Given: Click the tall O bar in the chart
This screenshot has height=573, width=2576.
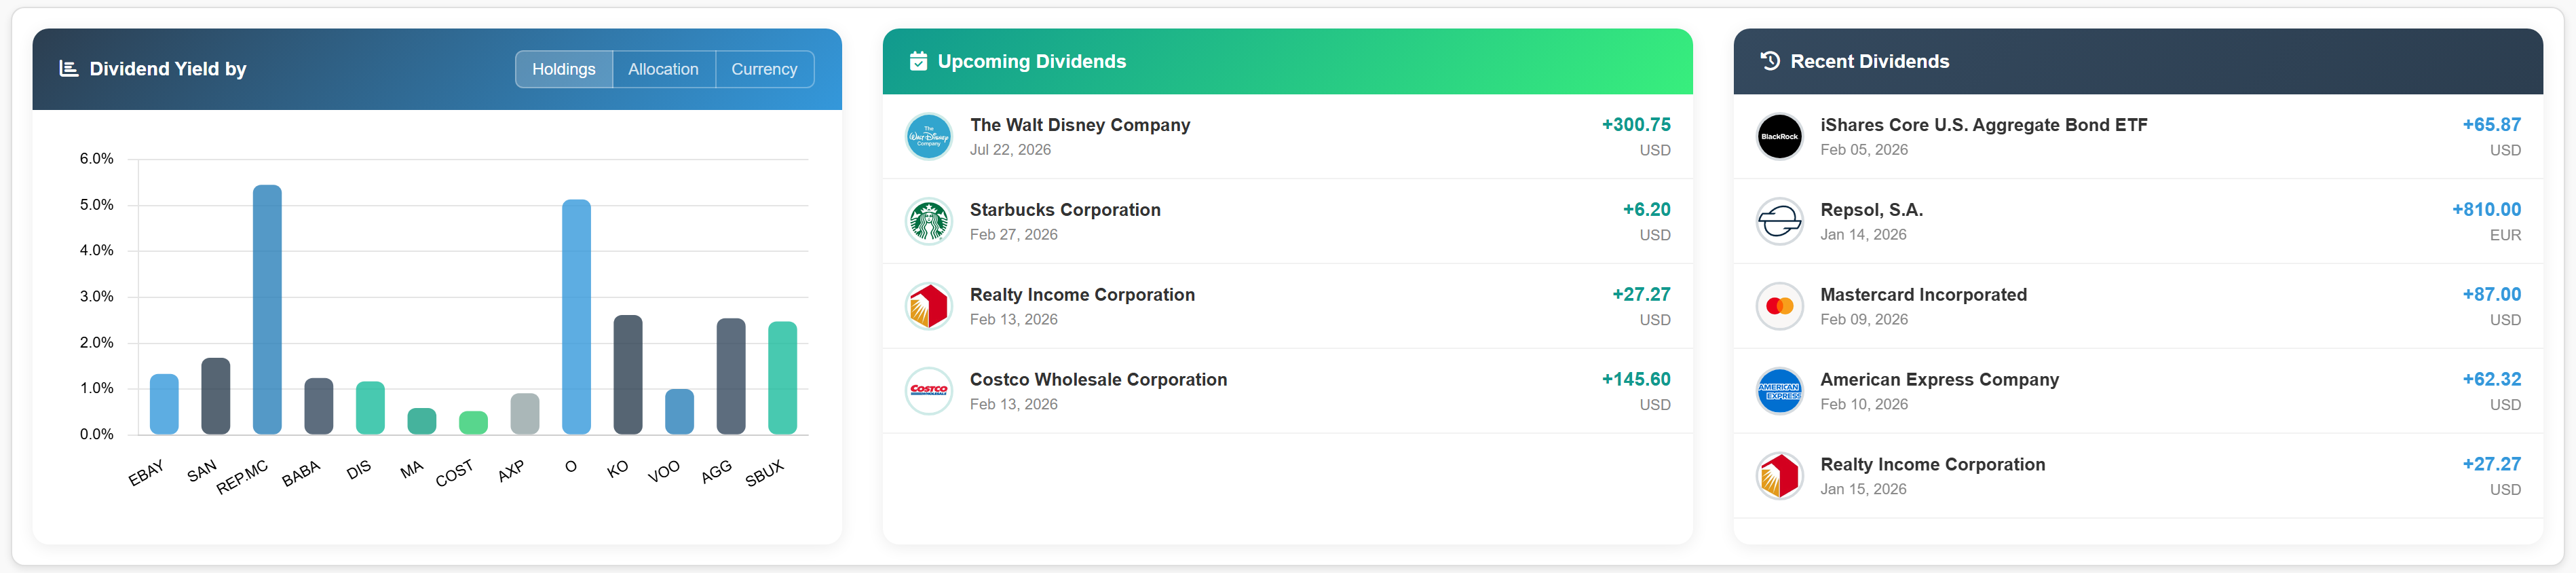Looking at the screenshot, I should click(x=576, y=317).
